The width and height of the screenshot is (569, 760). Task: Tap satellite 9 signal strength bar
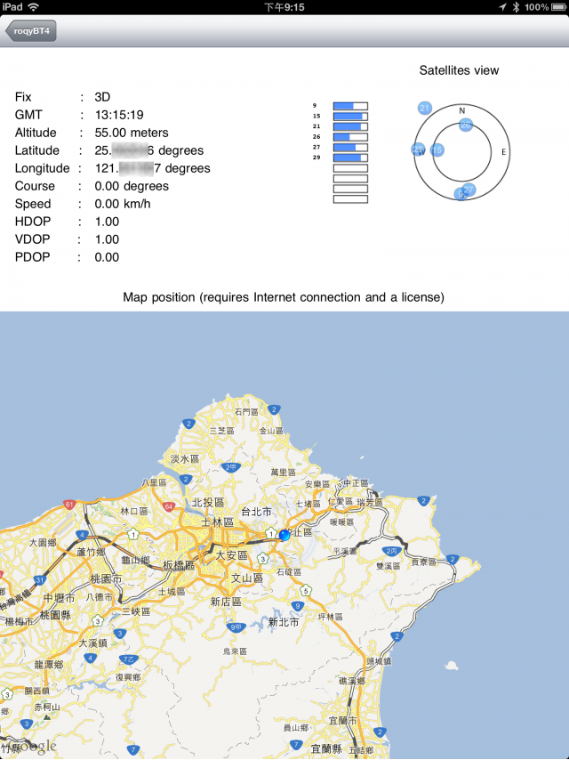(350, 106)
